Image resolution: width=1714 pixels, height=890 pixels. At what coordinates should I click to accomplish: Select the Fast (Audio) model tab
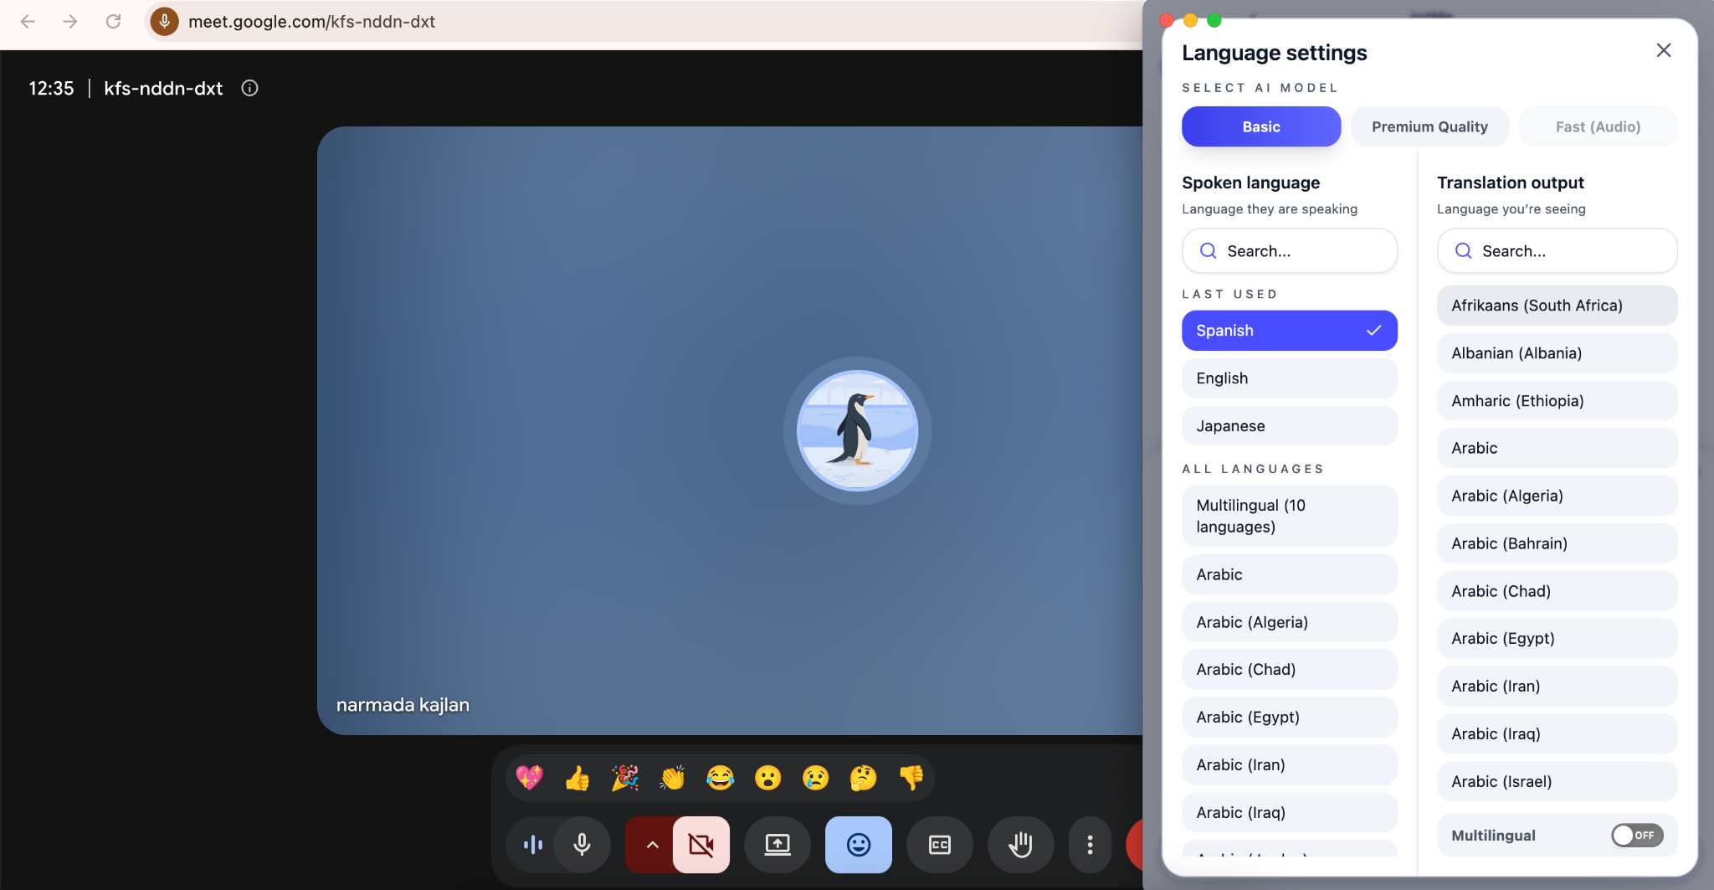pos(1598,126)
